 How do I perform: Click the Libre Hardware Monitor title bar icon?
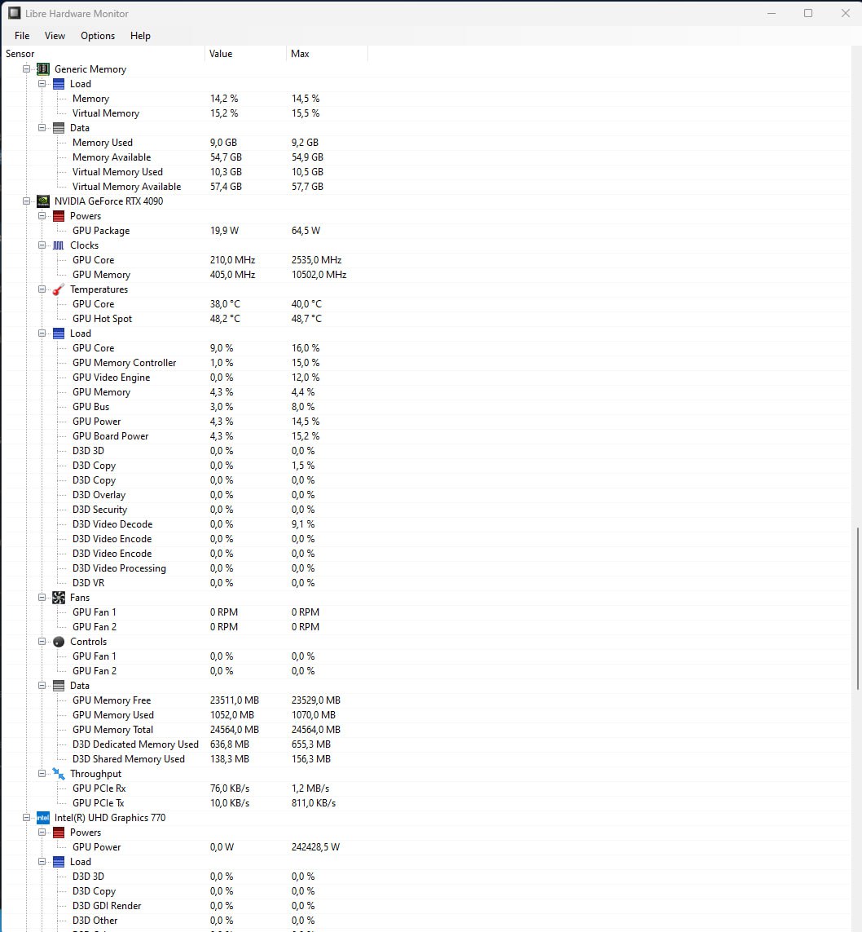[14, 13]
